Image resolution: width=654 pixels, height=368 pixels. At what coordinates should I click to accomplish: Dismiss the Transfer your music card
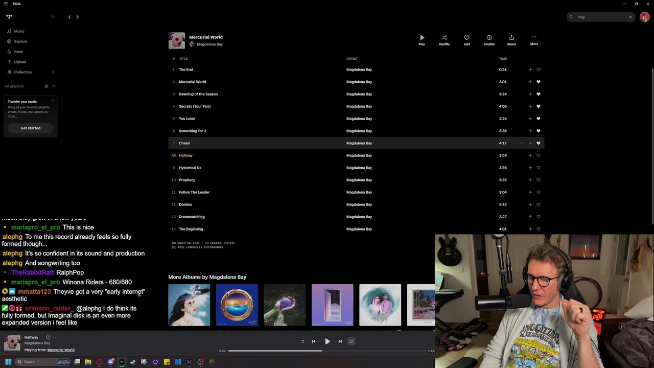coord(52,100)
